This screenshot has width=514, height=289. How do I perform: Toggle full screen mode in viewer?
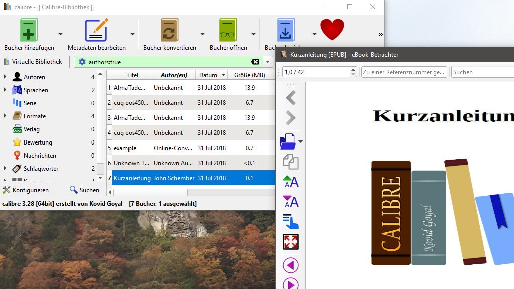[291, 242]
